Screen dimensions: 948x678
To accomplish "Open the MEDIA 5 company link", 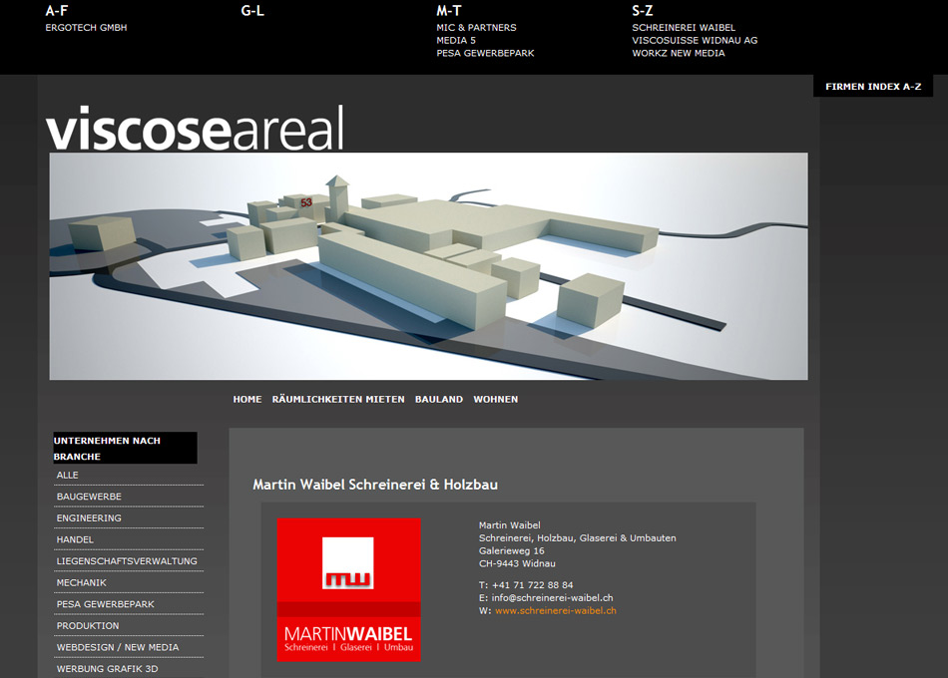I will pyautogui.click(x=456, y=41).
